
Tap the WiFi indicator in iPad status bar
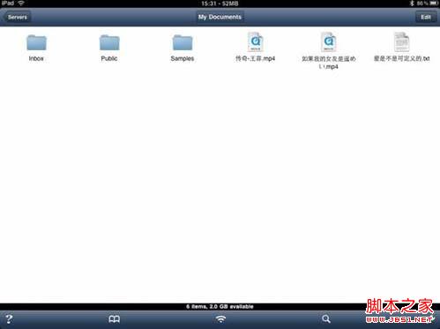tap(21, 4)
